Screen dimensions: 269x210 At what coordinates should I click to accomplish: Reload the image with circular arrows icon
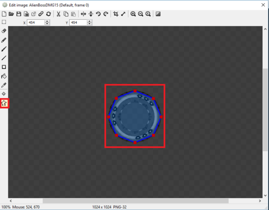[x=49, y=14]
